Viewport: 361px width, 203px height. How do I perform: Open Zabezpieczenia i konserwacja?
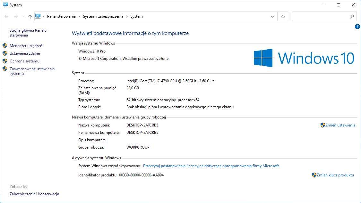click(34, 194)
